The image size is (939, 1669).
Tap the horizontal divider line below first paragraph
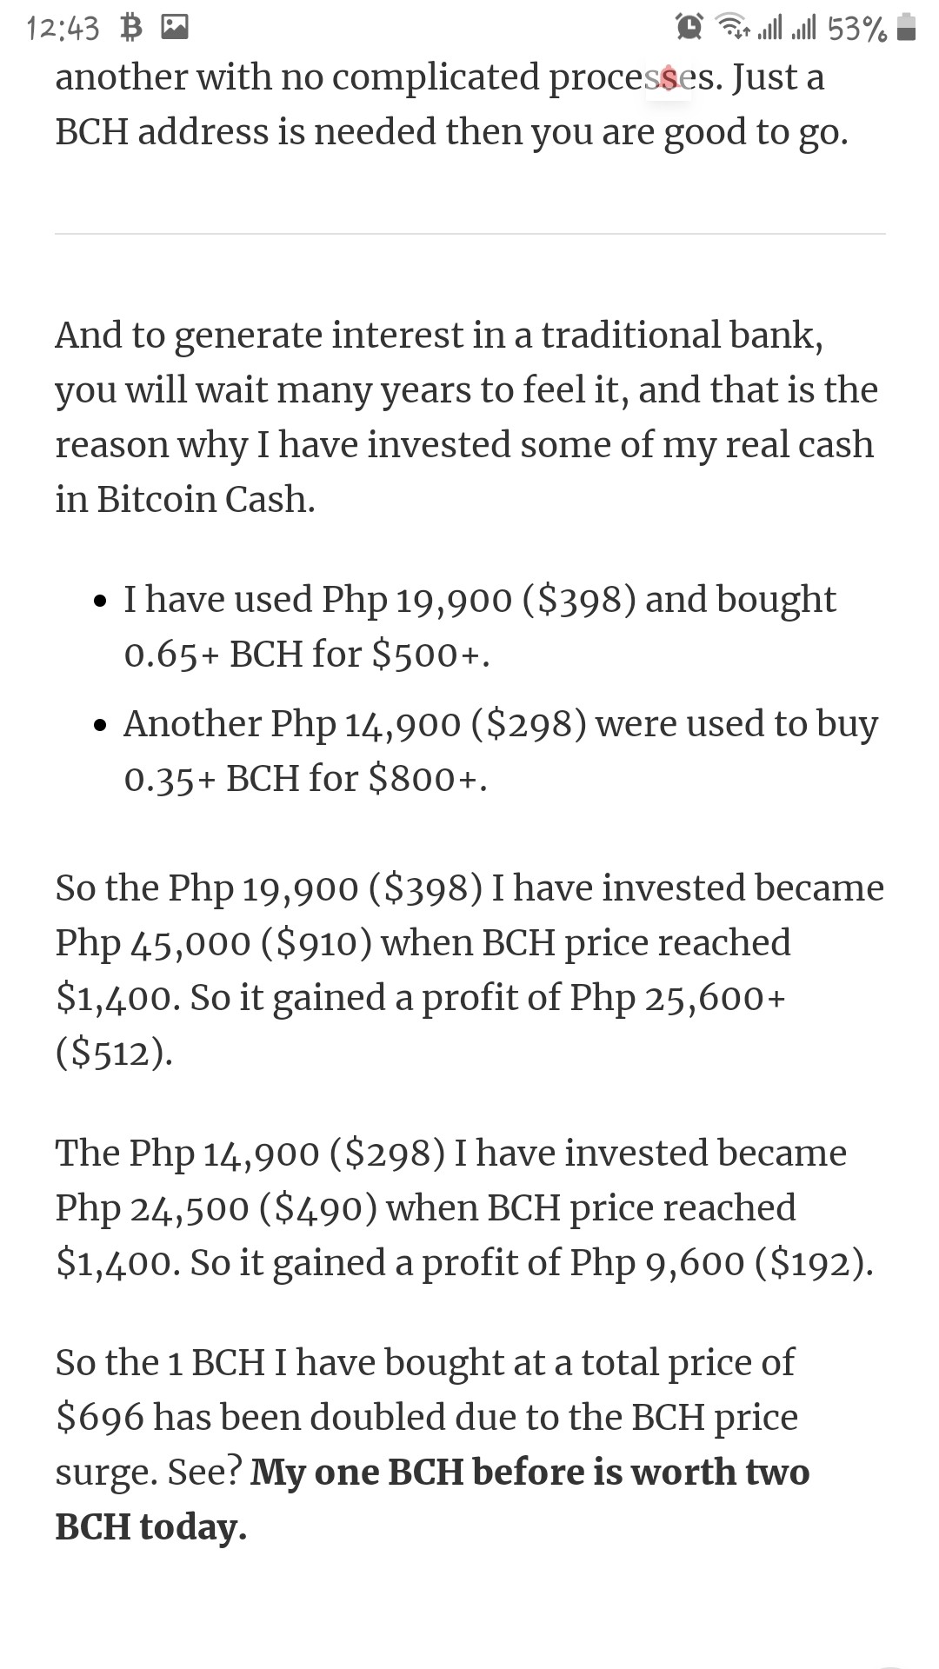point(469,234)
